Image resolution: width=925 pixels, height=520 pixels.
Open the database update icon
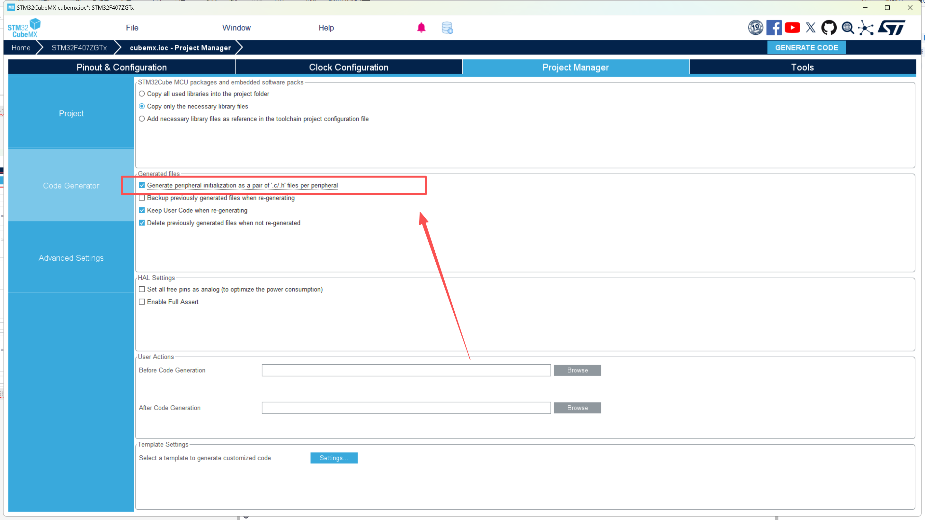(447, 28)
